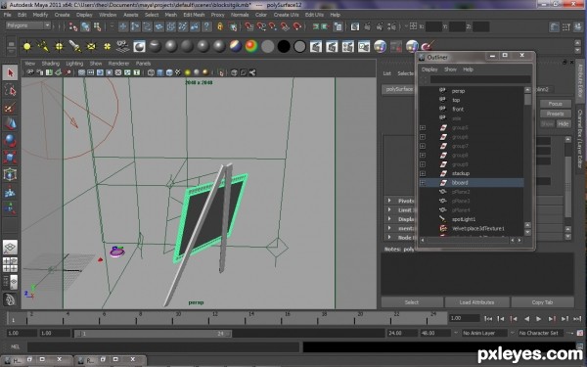Switch to the polySurface tab
This screenshot has width=587, height=367.
[x=398, y=89]
